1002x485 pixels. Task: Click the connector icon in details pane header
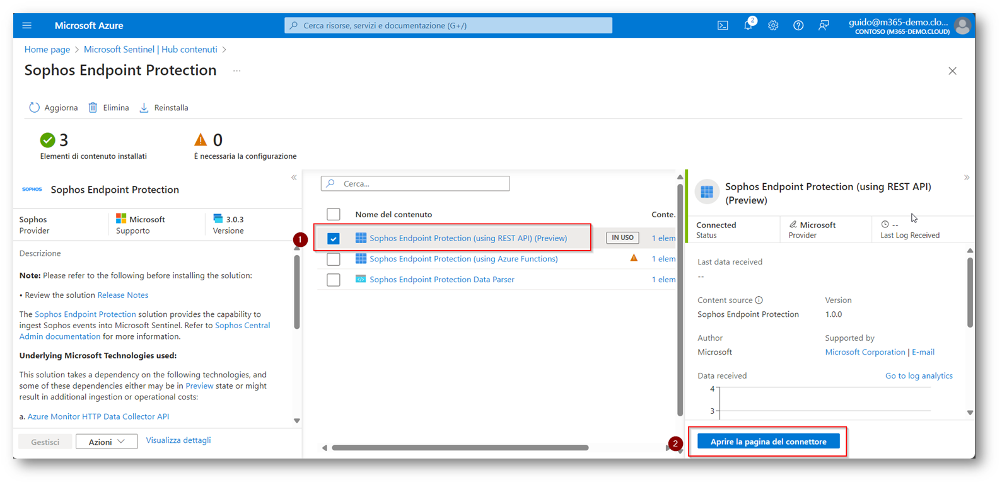coord(707,191)
